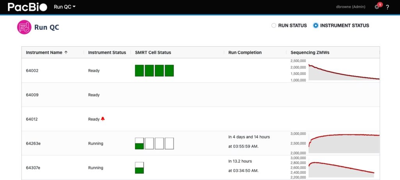This screenshot has height=180, width=400.
Task: Click half-filled SMRT cell for instrument 64263e
Action: 139,144
